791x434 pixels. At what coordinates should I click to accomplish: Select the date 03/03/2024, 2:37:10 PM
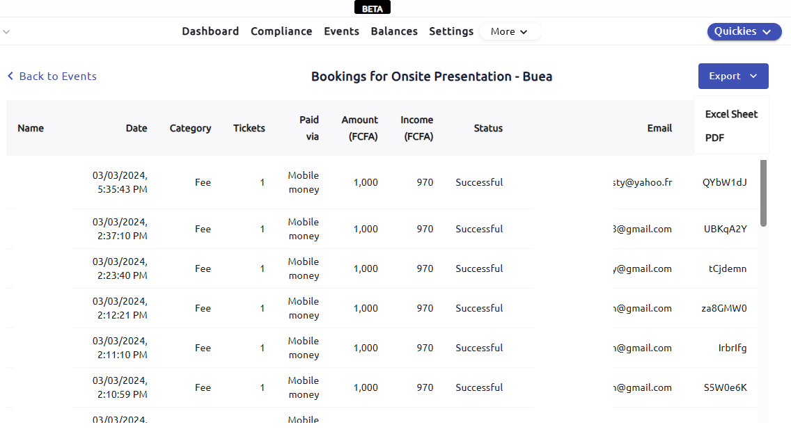point(120,229)
